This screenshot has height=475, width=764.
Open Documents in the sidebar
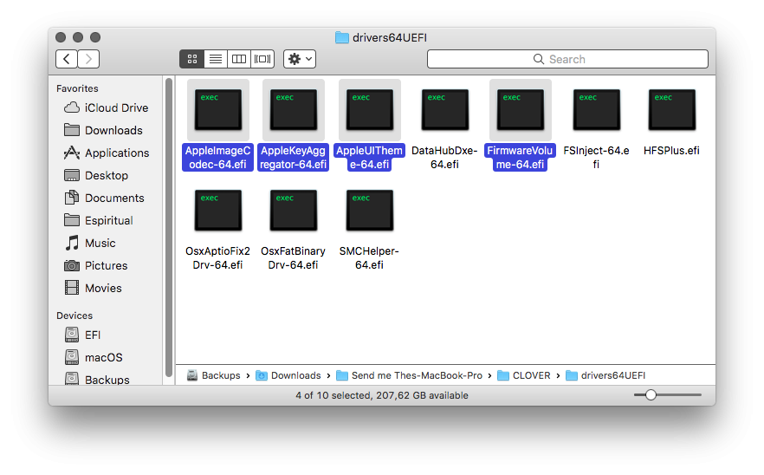pyautogui.click(x=104, y=198)
